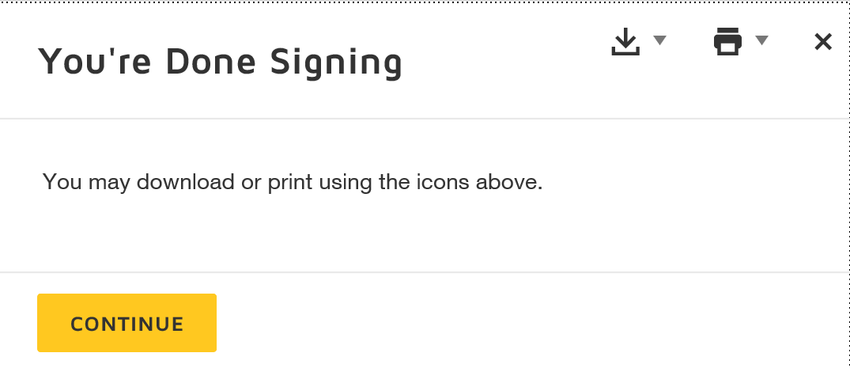Screen dimensions: 850x368
Task: Print the signed document
Action: pos(727,41)
